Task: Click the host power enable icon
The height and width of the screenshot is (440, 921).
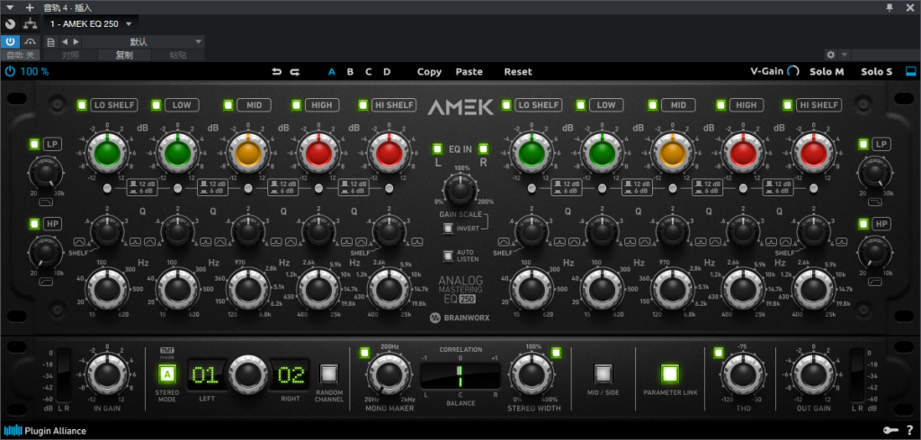Action: (x=10, y=41)
